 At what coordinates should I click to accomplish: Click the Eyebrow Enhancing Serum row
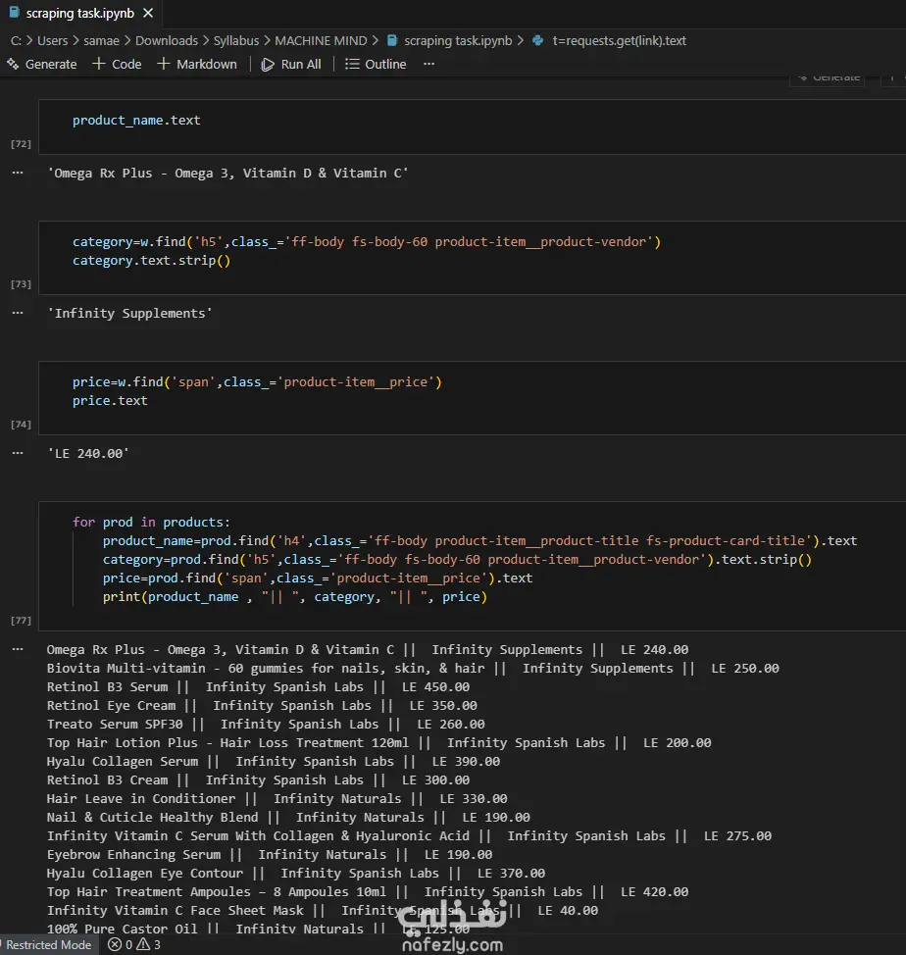270,855
